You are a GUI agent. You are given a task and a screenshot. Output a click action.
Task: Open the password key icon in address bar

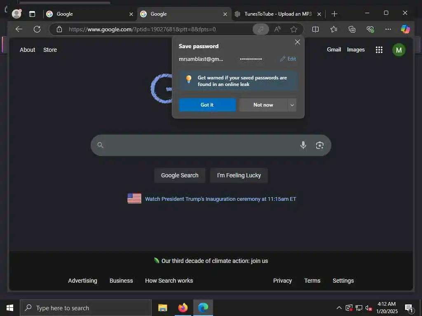coord(260,29)
